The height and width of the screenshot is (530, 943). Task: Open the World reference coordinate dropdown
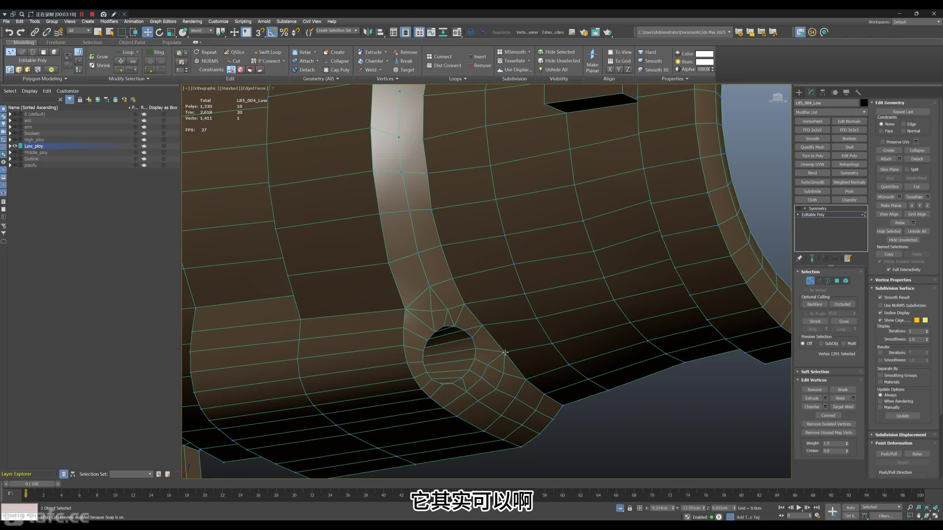(201, 31)
